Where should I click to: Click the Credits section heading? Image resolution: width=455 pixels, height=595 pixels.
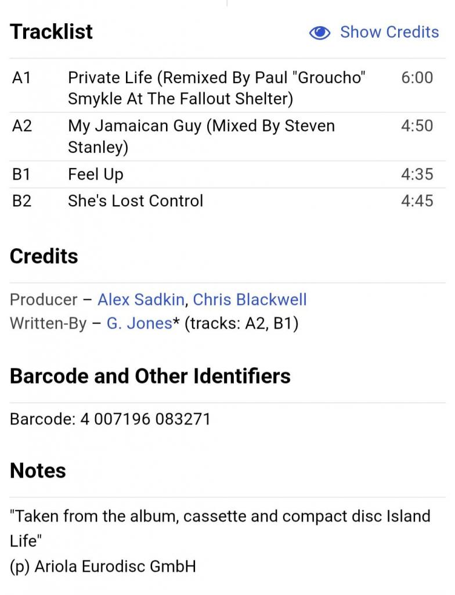click(x=44, y=256)
